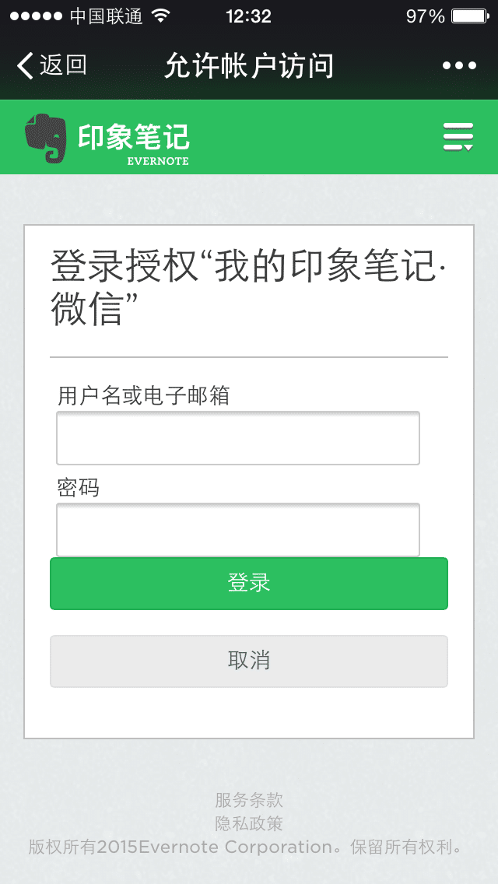Tap the Wi-Fi icon in status bar
The height and width of the screenshot is (884, 498).
coord(161,16)
